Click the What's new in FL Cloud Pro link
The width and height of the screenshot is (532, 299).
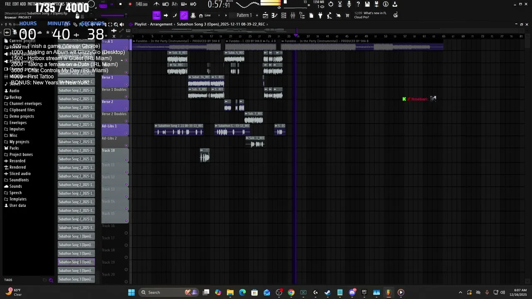[x=370, y=15]
